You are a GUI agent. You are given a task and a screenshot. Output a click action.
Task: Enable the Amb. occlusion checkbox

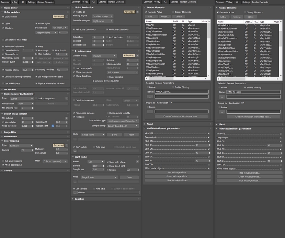(107, 37)
